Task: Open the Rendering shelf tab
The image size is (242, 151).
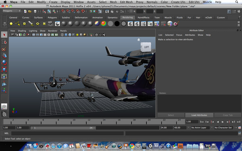Action: click(x=127, y=17)
